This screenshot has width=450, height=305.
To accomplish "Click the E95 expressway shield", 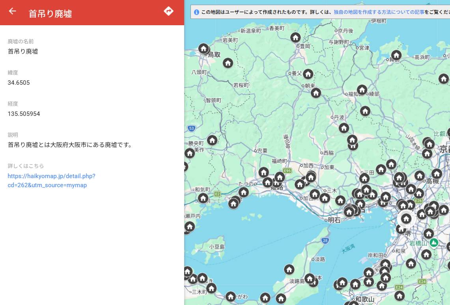I will 287,171.
